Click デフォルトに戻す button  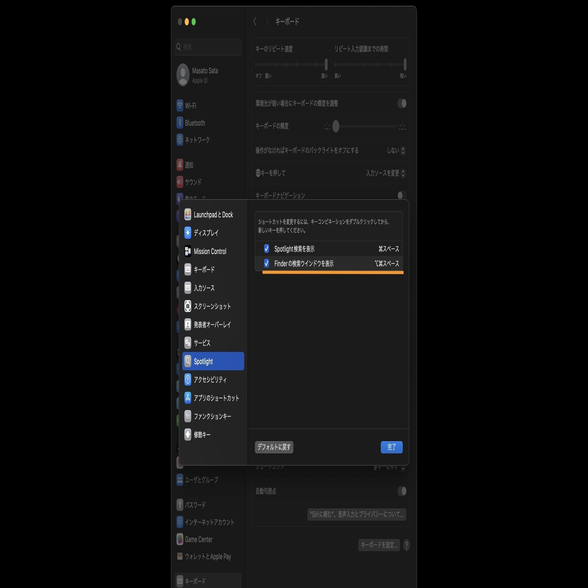[274, 447]
